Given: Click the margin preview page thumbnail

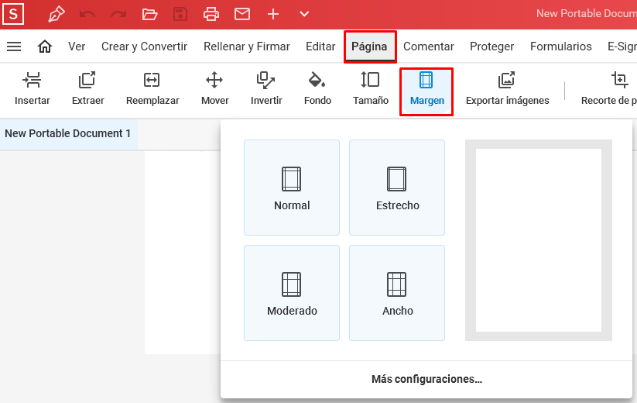Looking at the screenshot, I should 538,240.
